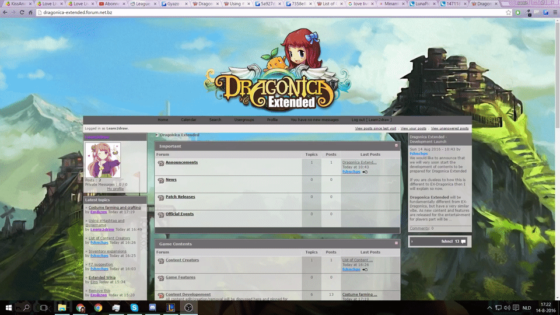Image resolution: width=560 pixels, height=315 pixels.
Task: Open View your posts link
Action: coord(413,128)
